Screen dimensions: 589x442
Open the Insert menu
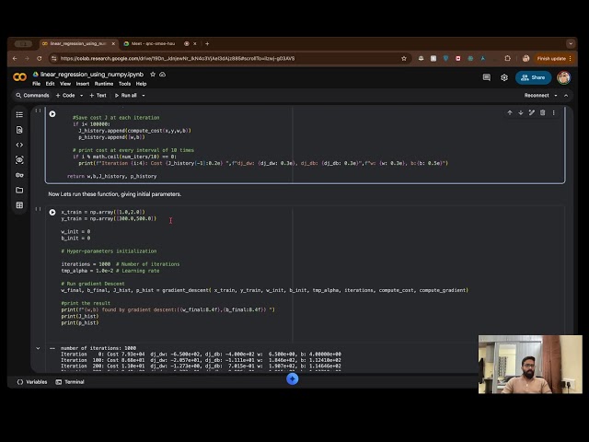click(83, 84)
